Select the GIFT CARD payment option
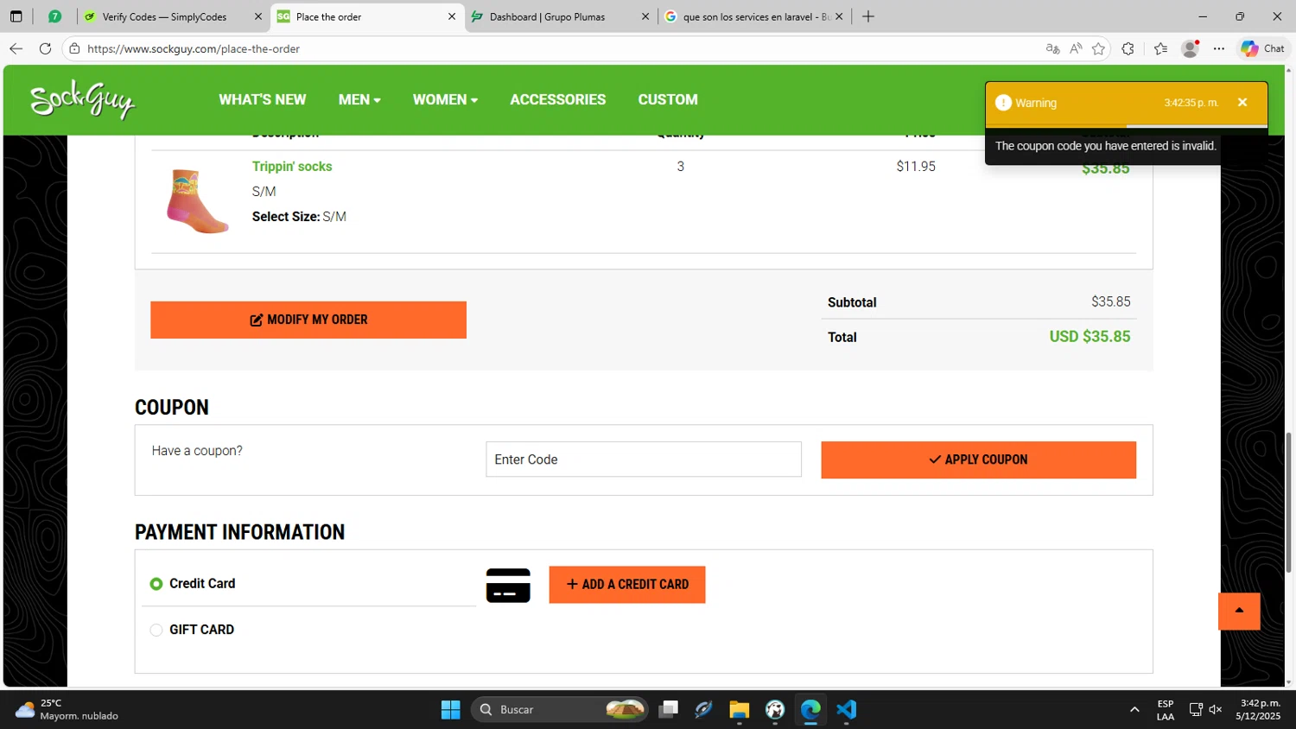Screen dimensions: 1296x729 [x=156, y=630]
